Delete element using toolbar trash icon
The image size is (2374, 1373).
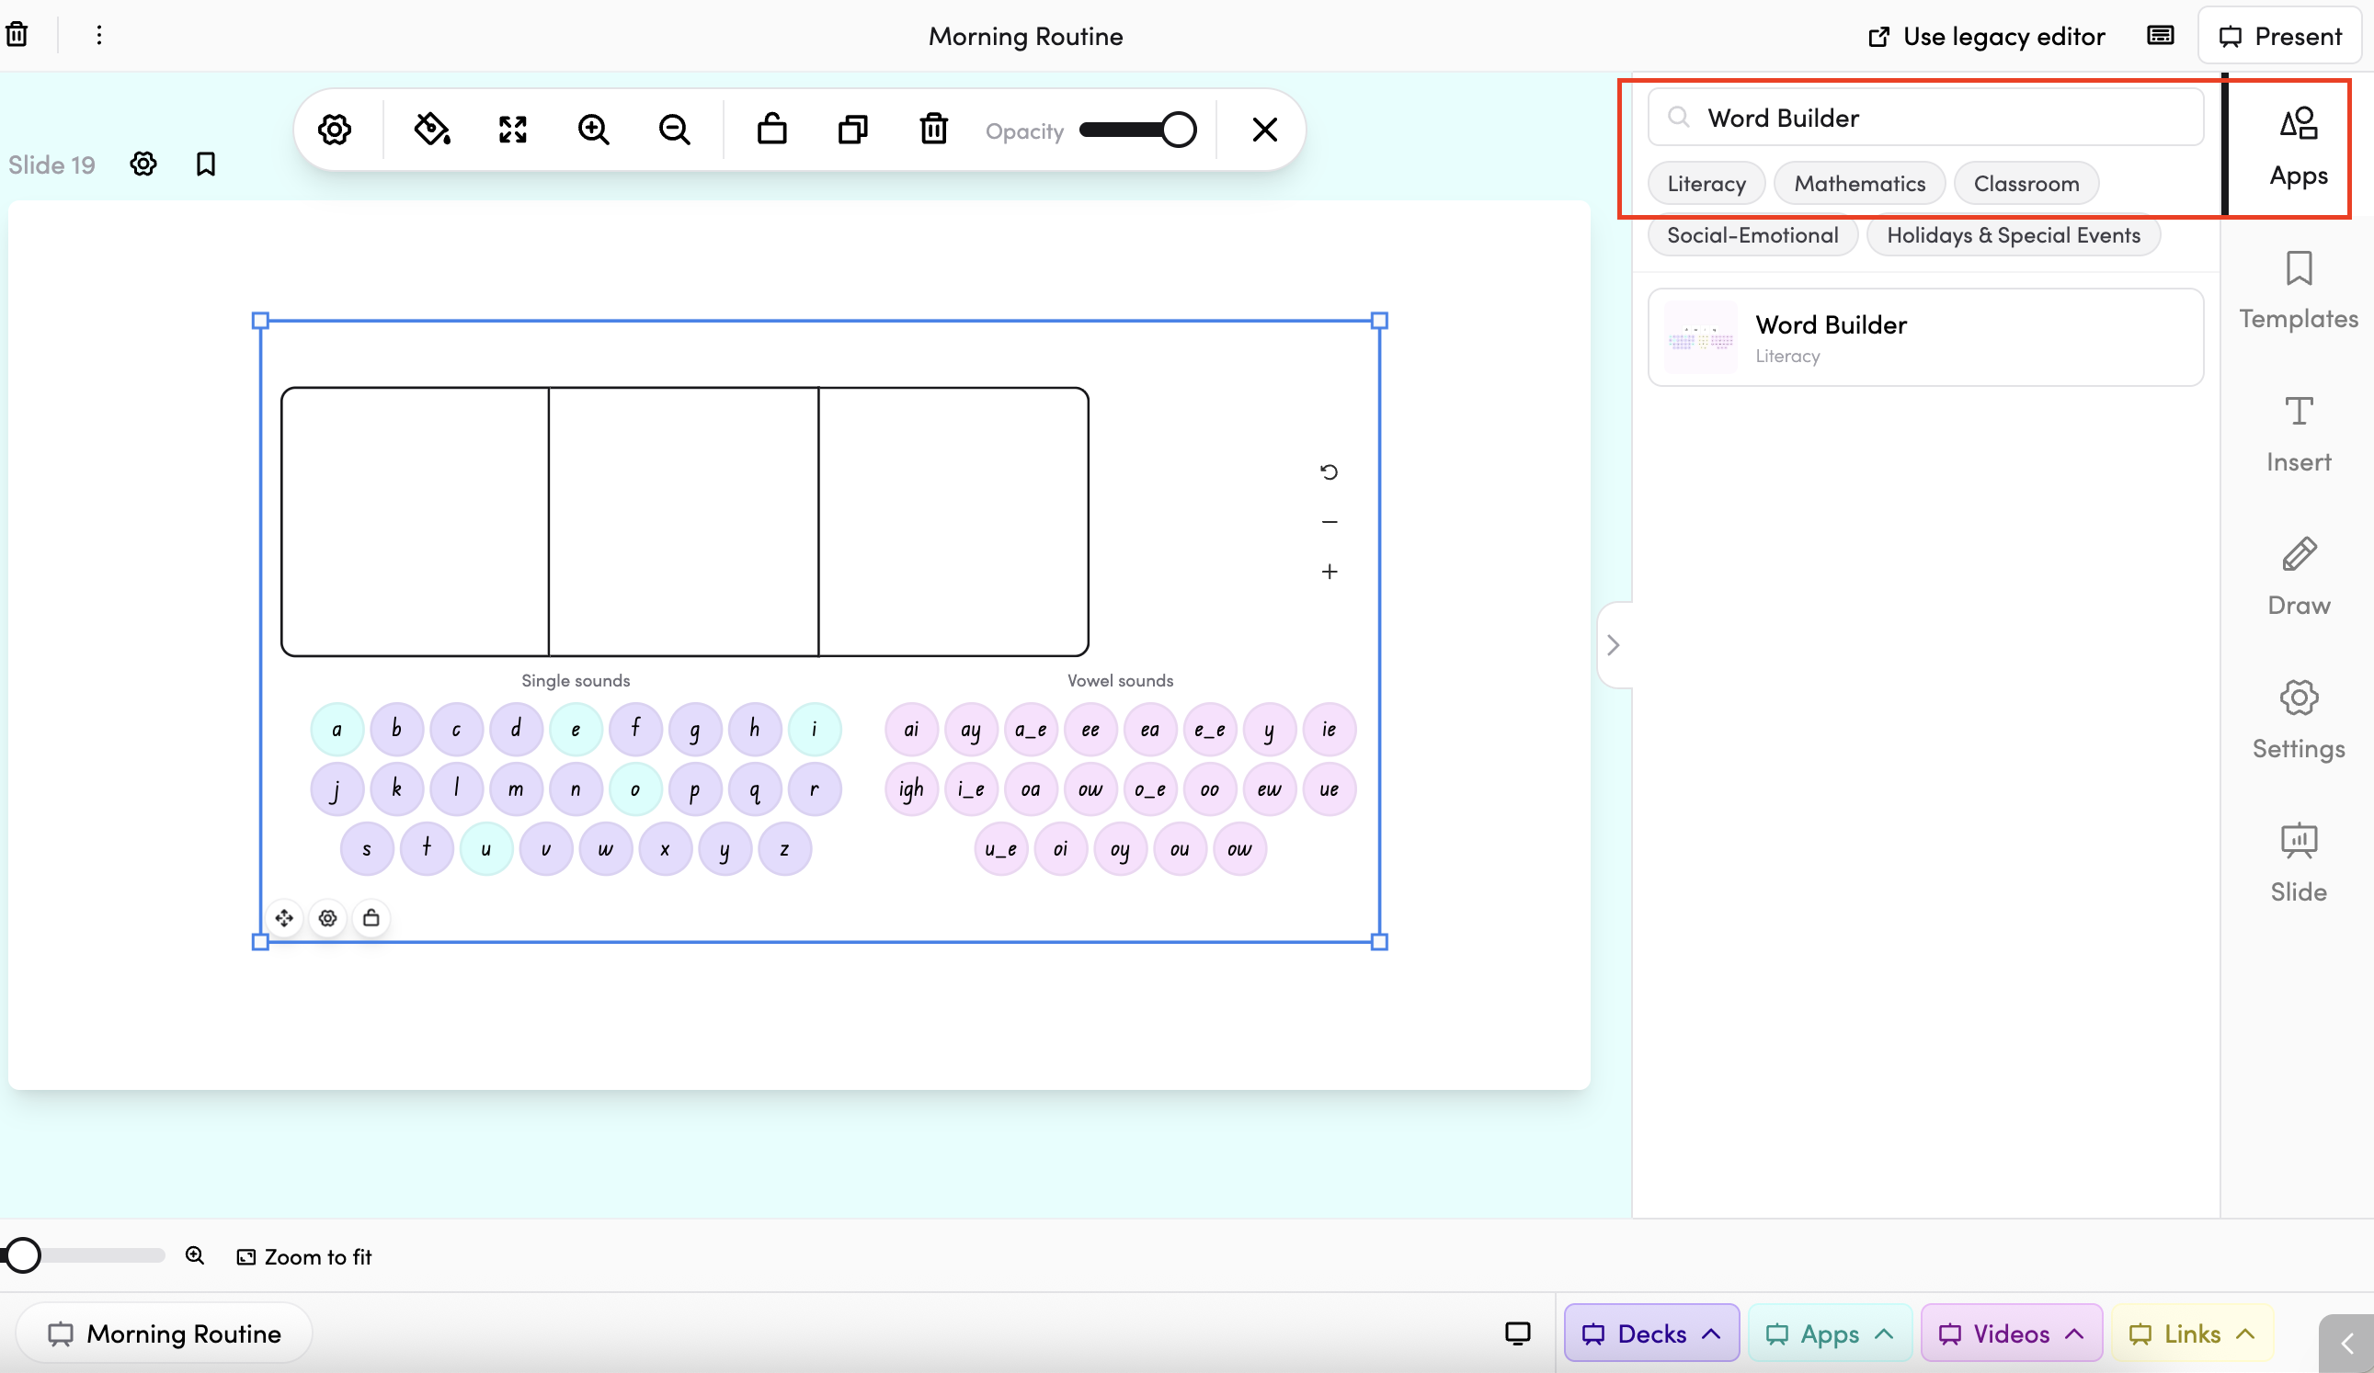click(932, 129)
